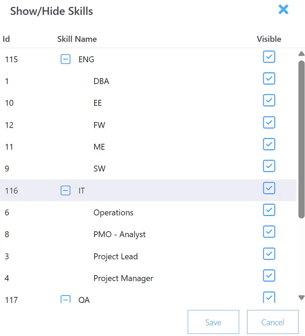Click the IT group name
Image resolution: width=305 pixels, height=336 pixels.
[82, 191]
